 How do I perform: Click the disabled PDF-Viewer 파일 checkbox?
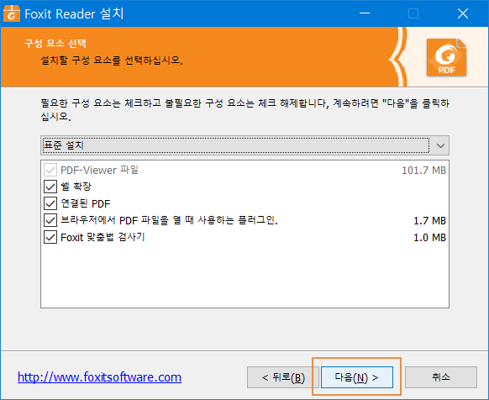click(x=50, y=170)
